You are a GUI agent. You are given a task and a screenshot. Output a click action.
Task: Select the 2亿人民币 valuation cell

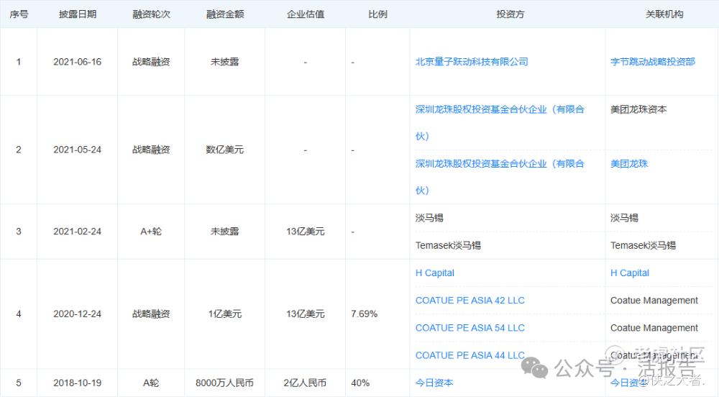[x=305, y=383]
